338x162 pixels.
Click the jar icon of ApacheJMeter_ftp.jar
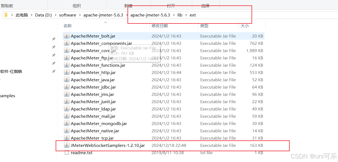click(x=67, y=58)
